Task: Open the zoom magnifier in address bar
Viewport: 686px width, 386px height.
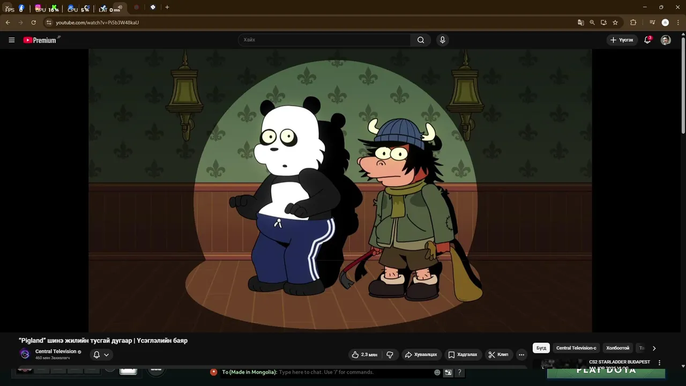Action: (x=592, y=23)
